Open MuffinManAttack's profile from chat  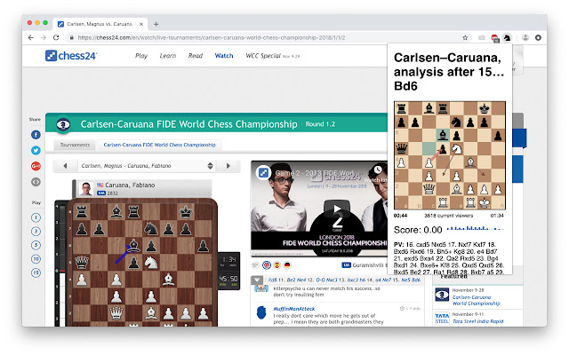point(294,309)
